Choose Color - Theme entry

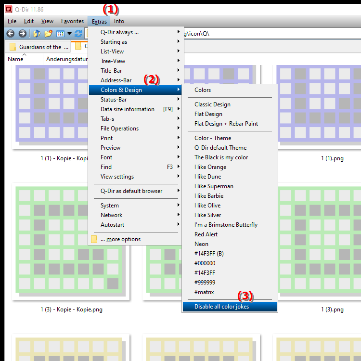coord(230,138)
